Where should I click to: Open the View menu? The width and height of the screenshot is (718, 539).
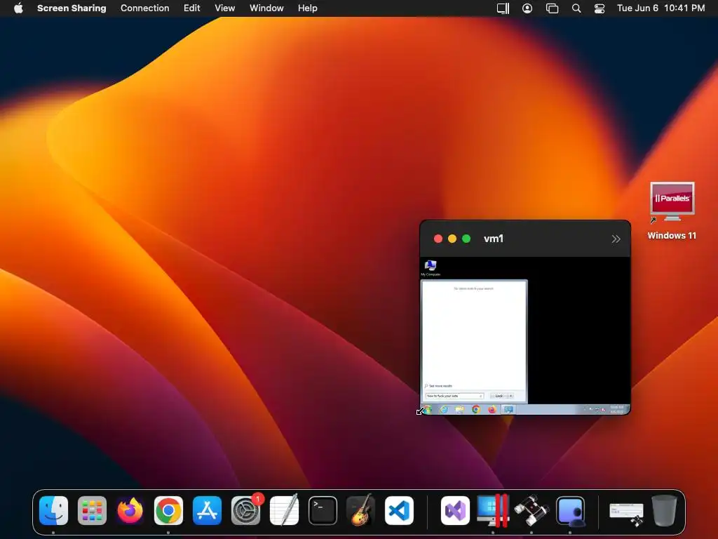[225, 8]
